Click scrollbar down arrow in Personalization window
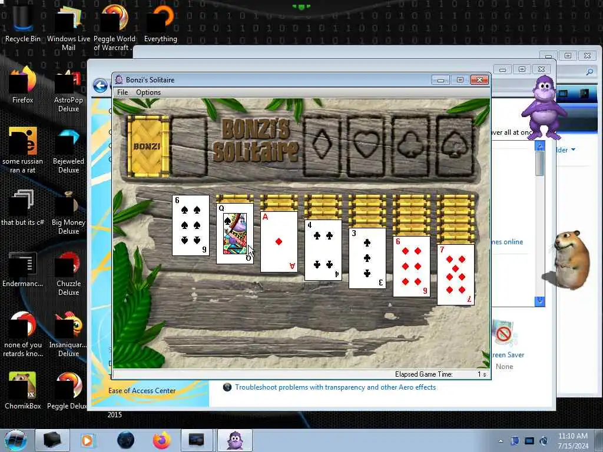This screenshot has height=452, width=603. point(540,301)
